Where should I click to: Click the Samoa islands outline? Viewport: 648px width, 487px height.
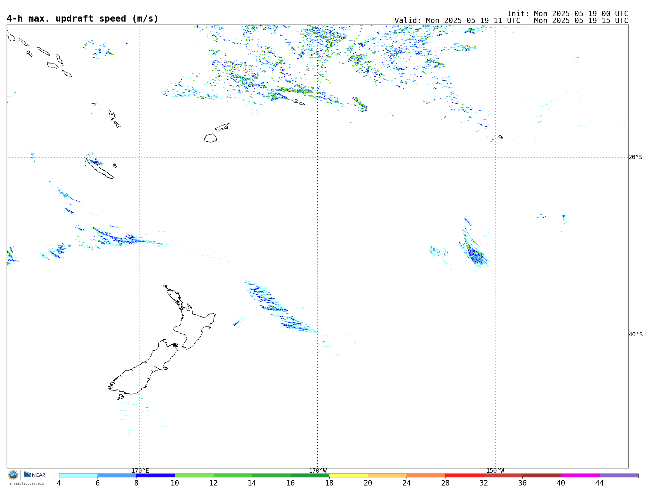point(298,102)
